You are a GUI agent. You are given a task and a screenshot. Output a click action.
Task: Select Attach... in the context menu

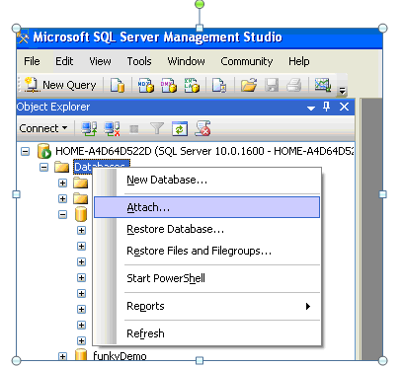pyautogui.click(x=206, y=207)
